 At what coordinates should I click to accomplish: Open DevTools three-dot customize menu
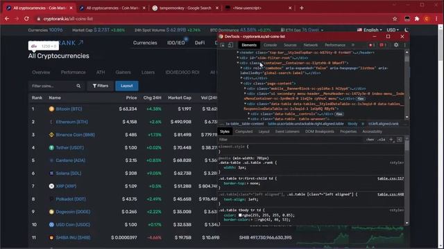pos(405,45)
